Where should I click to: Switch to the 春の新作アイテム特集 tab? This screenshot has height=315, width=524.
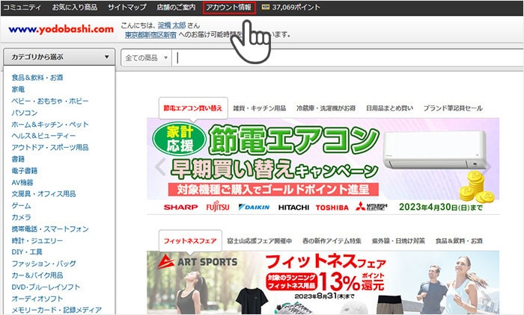point(332,240)
